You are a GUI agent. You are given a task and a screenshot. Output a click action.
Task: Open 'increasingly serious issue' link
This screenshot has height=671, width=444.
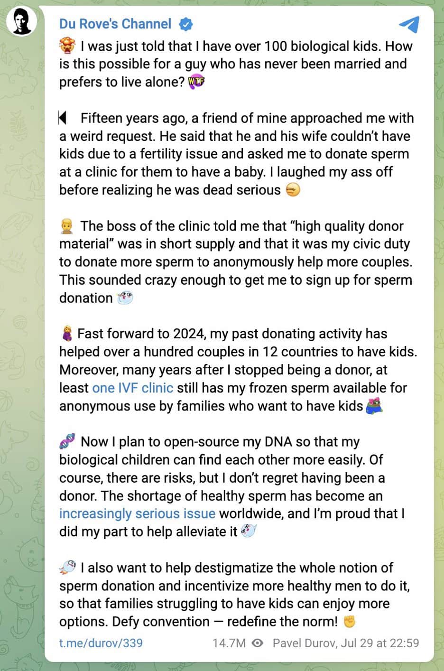pos(137,513)
